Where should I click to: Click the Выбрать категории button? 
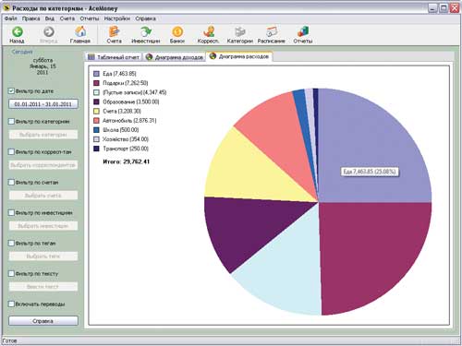[x=43, y=135]
